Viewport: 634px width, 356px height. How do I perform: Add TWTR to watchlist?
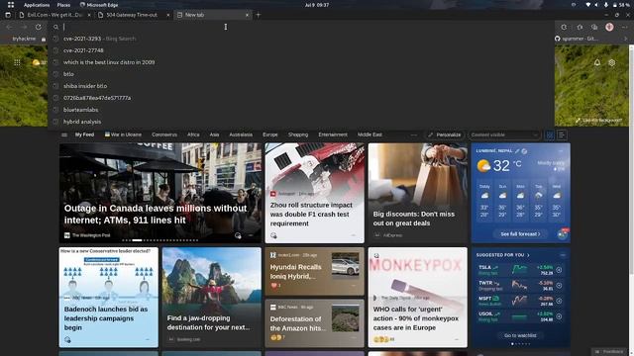pos(559,286)
